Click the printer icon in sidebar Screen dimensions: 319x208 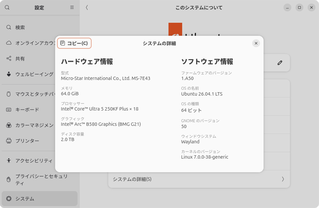point(9,140)
